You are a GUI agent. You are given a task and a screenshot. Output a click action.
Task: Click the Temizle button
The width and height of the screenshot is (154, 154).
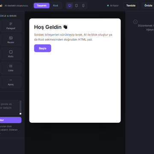(131, 6)
